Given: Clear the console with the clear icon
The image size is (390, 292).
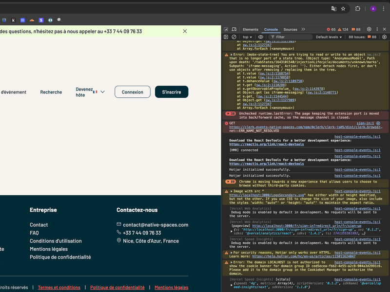Looking at the screenshot, I should tap(234, 37).
